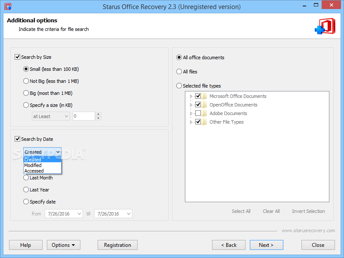This screenshot has width=344, height=258.
Task: Click the Office Recovery logo in header
Action: 325,26
